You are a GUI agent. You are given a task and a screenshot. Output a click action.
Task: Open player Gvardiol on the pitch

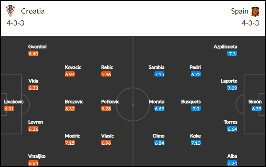point(37,47)
